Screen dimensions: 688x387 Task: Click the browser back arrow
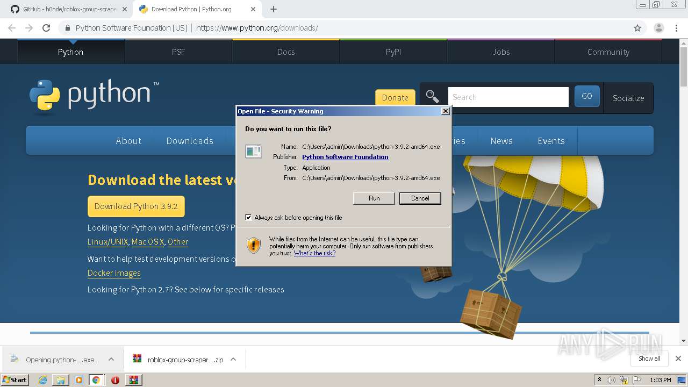click(12, 28)
